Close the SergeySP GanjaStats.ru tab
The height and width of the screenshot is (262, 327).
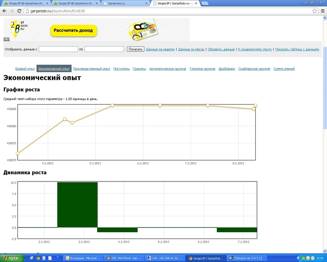196,3
